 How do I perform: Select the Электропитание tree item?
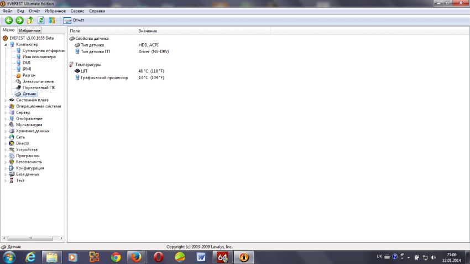pyautogui.click(x=38, y=81)
